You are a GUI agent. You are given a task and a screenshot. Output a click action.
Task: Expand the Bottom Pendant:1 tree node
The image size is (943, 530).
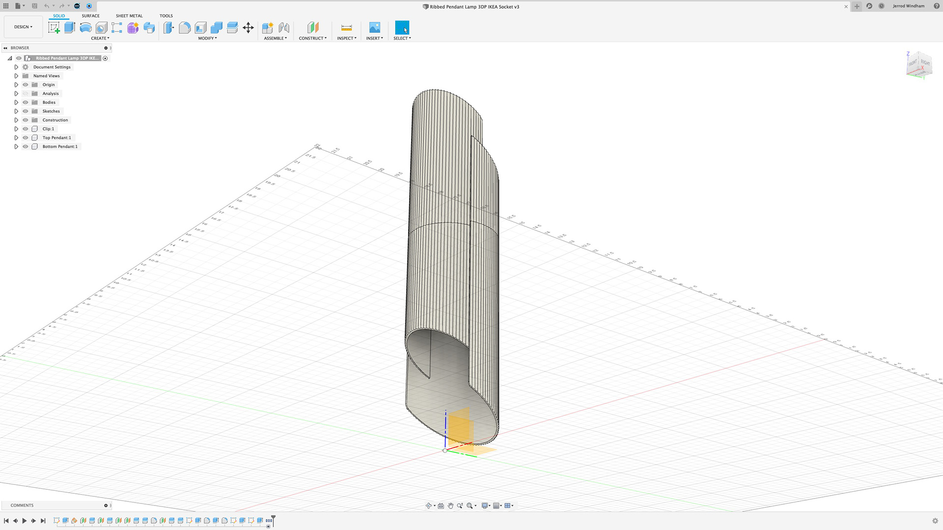click(x=16, y=147)
